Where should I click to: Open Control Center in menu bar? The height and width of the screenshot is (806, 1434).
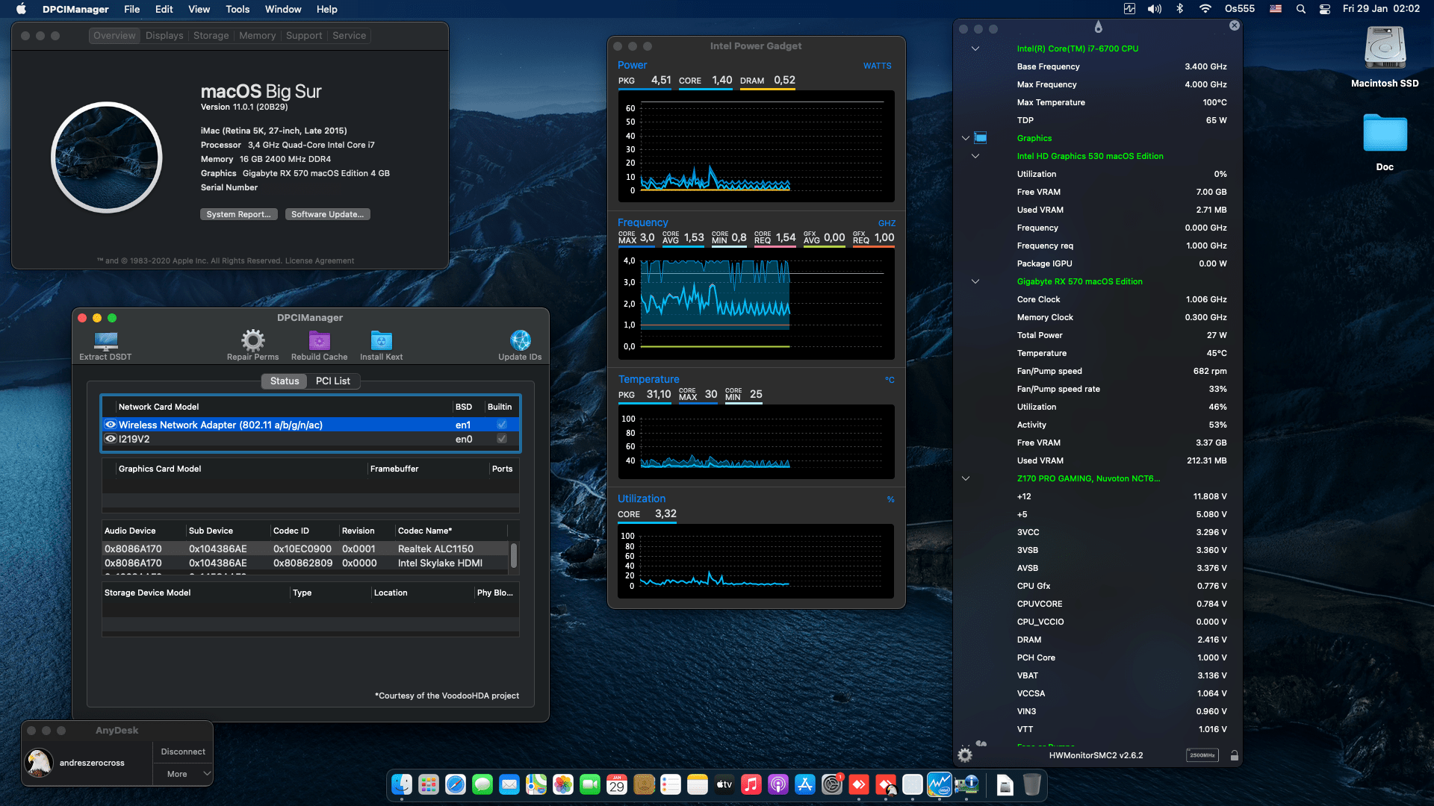point(1325,9)
